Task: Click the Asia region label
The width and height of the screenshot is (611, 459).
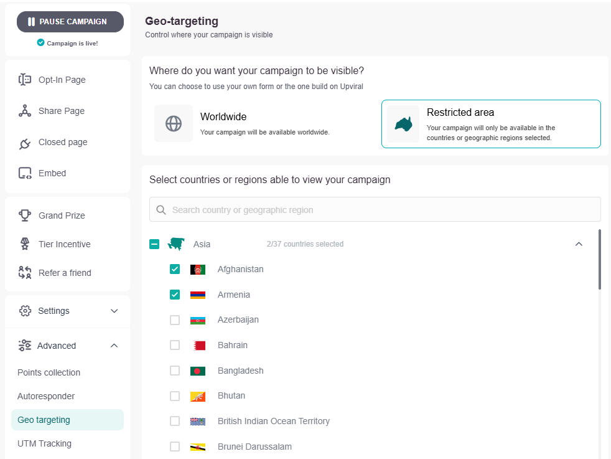Action: coord(202,244)
